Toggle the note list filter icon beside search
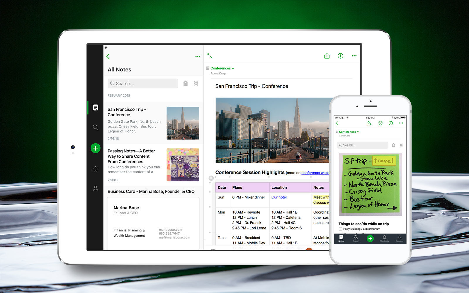Screen dimensions: 469x293 (x=186, y=83)
